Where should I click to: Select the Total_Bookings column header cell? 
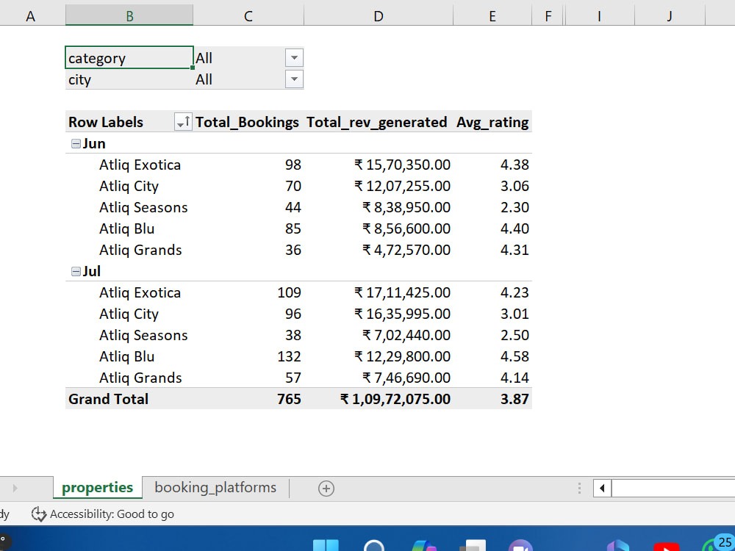point(247,122)
